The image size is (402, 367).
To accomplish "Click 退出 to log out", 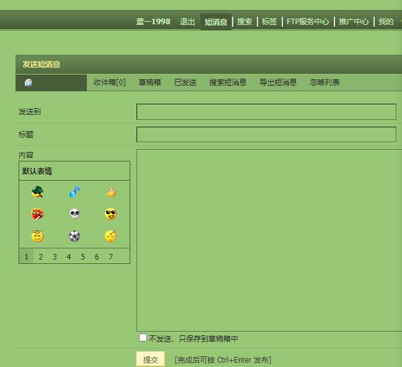I will point(187,22).
